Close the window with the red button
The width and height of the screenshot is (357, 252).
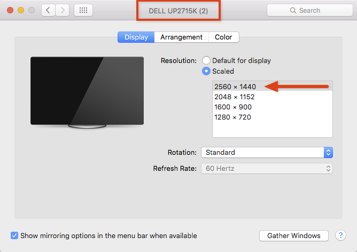10,10
